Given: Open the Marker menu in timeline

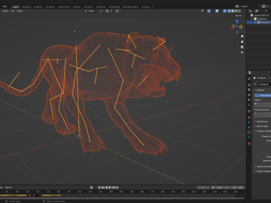Looking at the screenshot, I should coord(8,187).
